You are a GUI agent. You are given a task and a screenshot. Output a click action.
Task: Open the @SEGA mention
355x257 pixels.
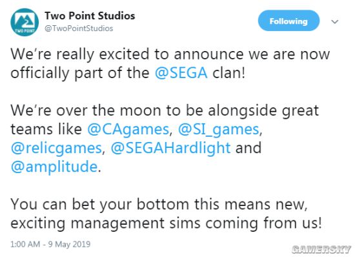[x=181, y=73]
